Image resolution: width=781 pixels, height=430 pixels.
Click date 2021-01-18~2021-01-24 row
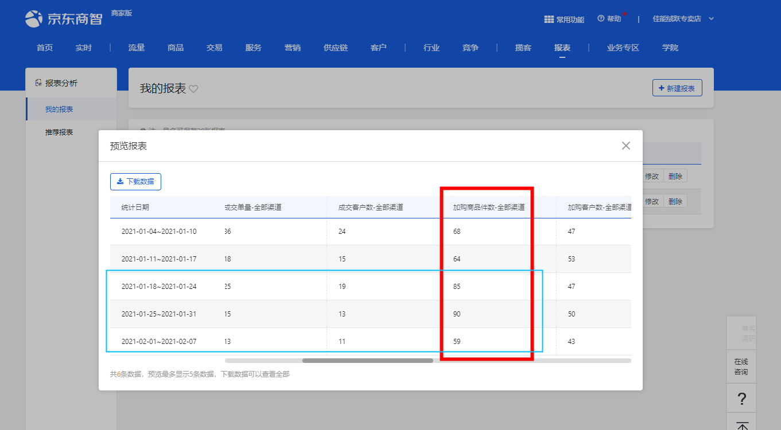tap(159, 287)
